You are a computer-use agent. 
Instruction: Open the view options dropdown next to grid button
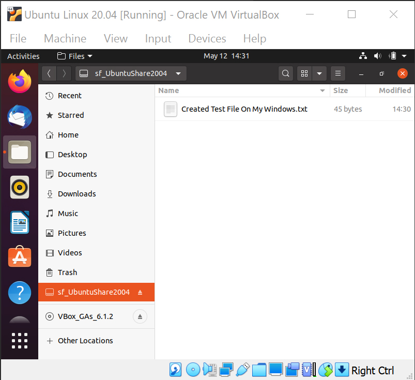coord(319,73)
